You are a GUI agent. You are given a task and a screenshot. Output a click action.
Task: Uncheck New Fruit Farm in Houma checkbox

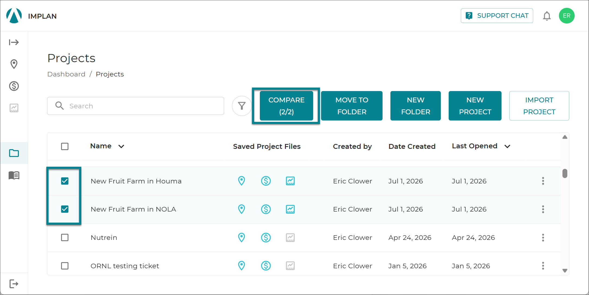65,181
